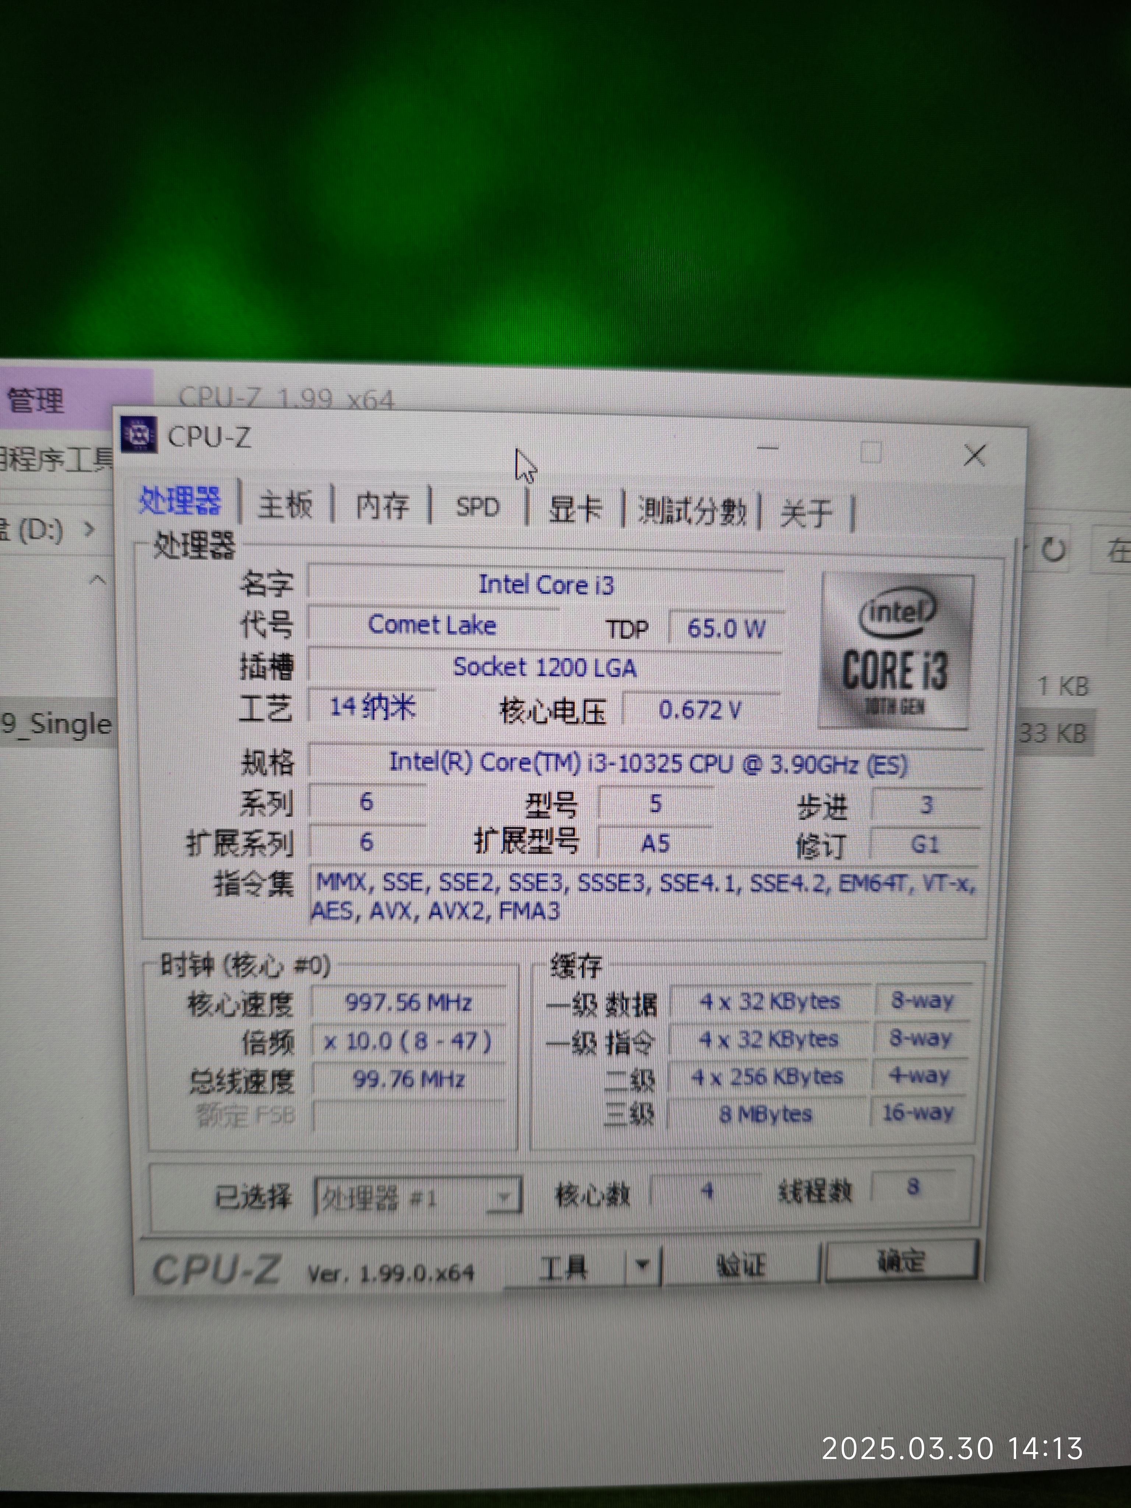1131x1508 pixels.
Task: Switch to the 内存 tab
Action: coord(382,506)
